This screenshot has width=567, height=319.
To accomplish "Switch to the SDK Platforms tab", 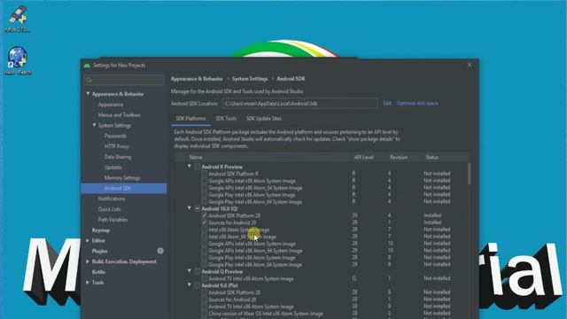I will click(190, 119).
